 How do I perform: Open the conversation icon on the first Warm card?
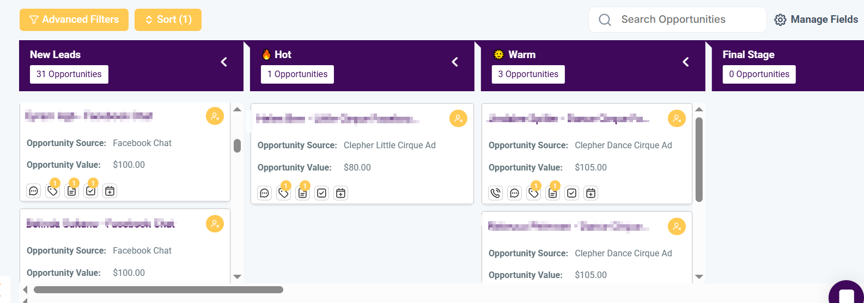pos(514,193)
